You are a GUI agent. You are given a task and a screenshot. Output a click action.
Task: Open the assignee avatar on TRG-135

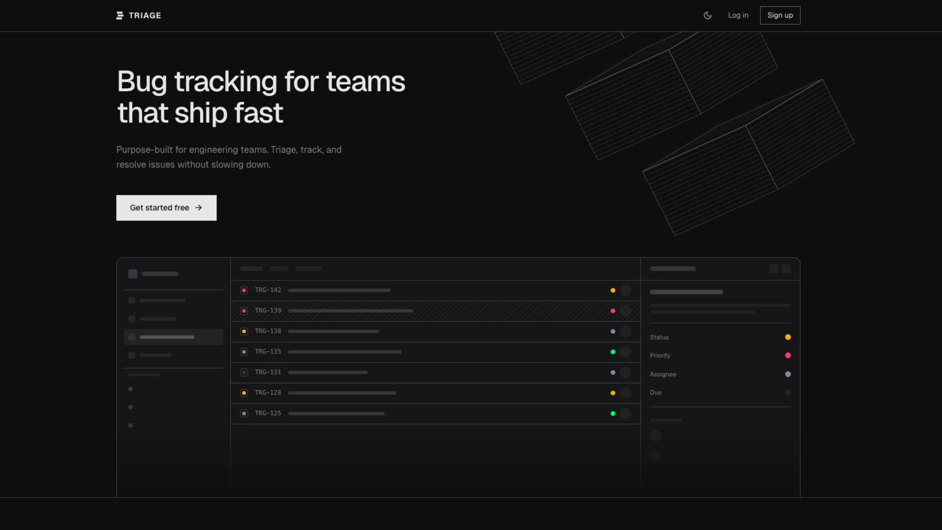(626, 352)
